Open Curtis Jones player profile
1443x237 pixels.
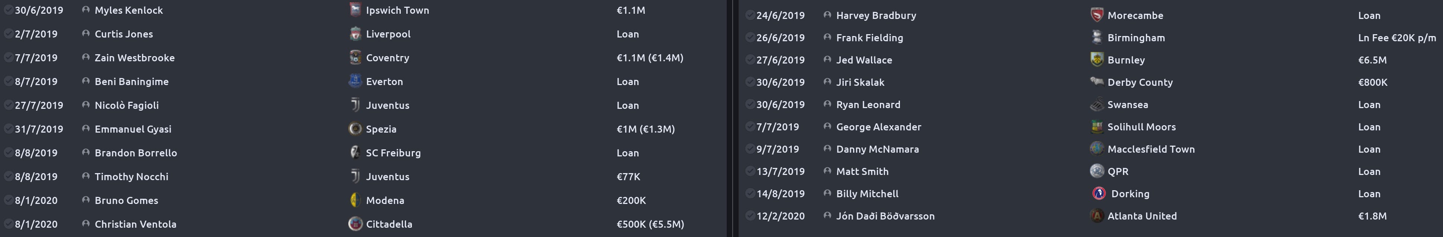(x=124, y=33)
